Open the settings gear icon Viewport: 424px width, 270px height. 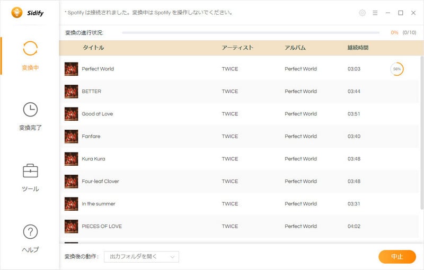pyautogui.click(x=363, y=13)
